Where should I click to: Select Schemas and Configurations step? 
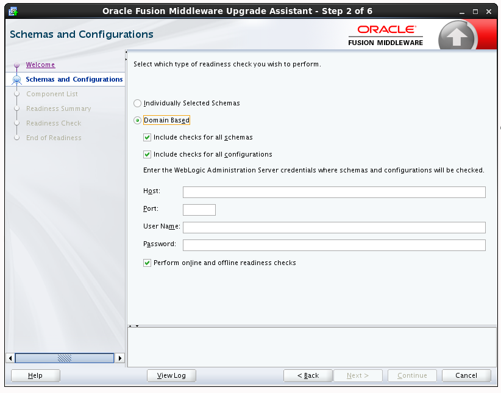tap(74, 79)
